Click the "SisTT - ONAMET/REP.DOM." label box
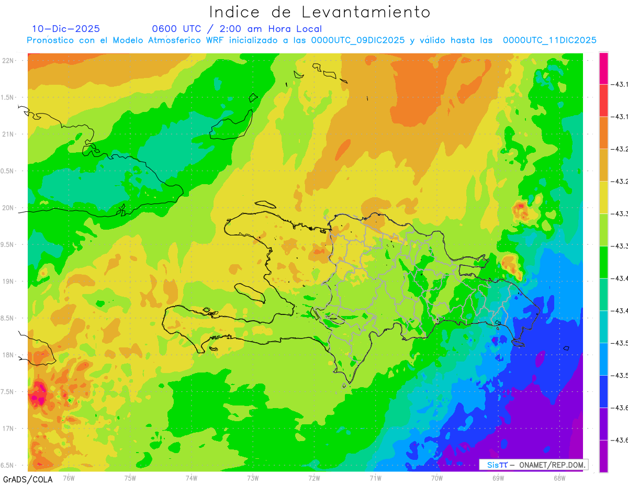Viewport: 628px width, 485px height. coord(533,465)
